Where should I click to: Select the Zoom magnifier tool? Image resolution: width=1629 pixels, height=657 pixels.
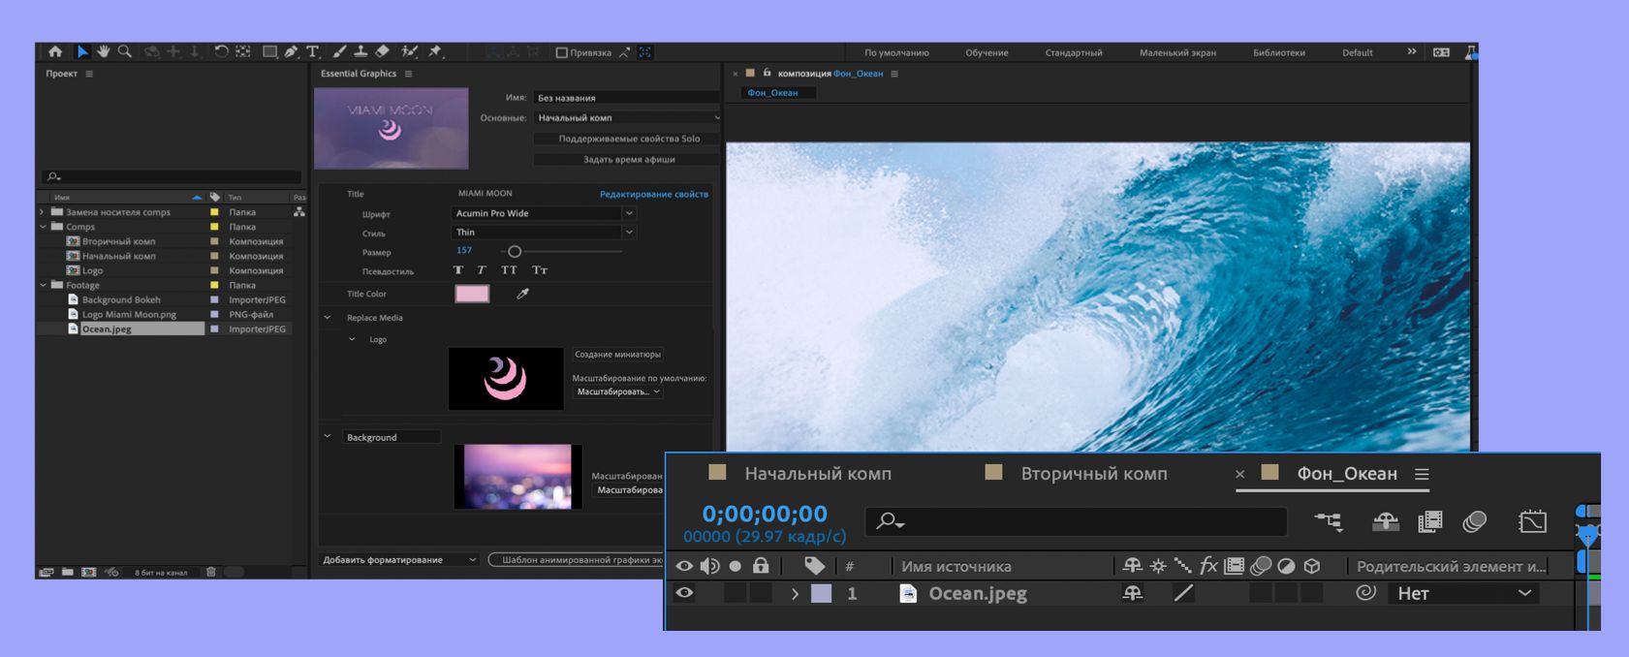(x=125, y=52)
